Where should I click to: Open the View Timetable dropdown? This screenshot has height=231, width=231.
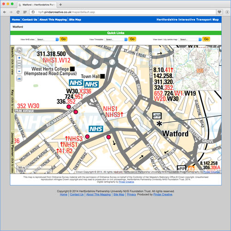pyautogui.click(x=116, y=39)
